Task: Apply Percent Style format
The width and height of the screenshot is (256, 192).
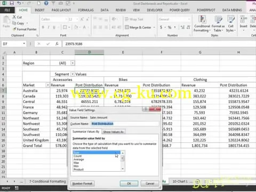Action: click(170, 27)
